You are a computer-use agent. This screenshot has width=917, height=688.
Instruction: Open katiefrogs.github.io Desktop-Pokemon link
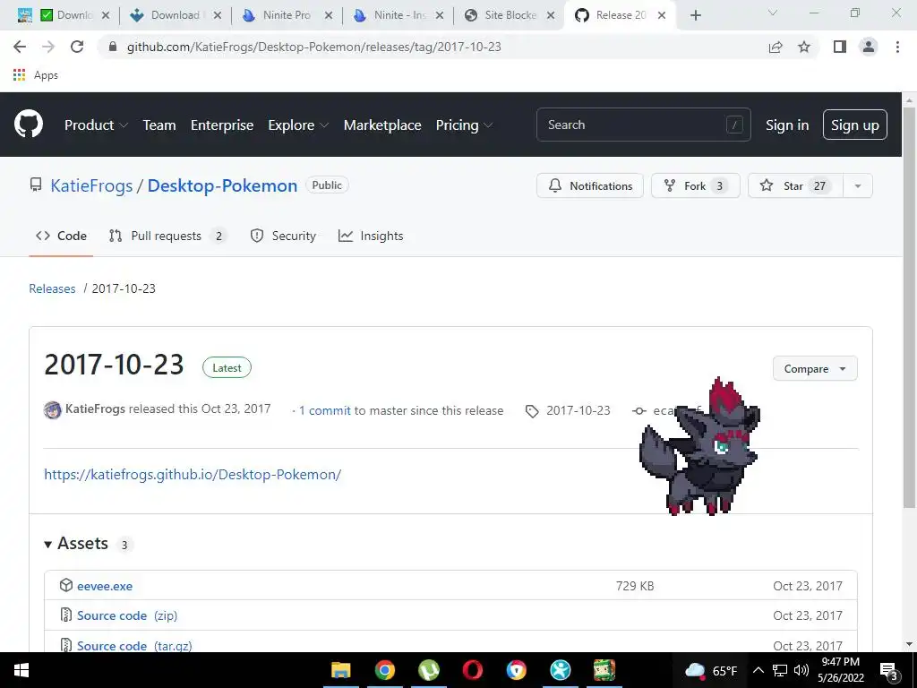click(x=193, y=474)
